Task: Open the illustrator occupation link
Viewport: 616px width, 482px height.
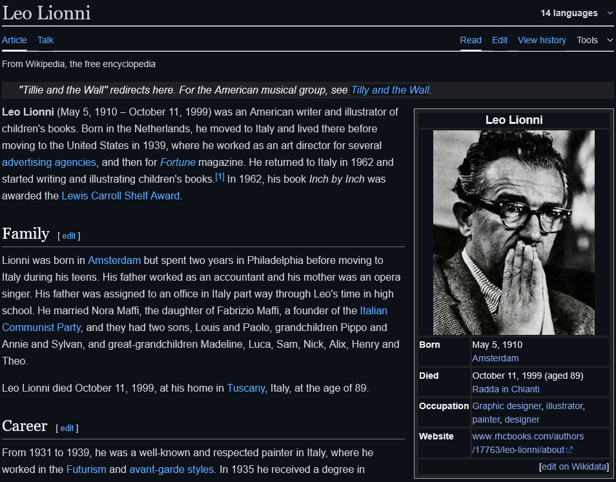Action: pyautogui.click(x=564, y=406)
